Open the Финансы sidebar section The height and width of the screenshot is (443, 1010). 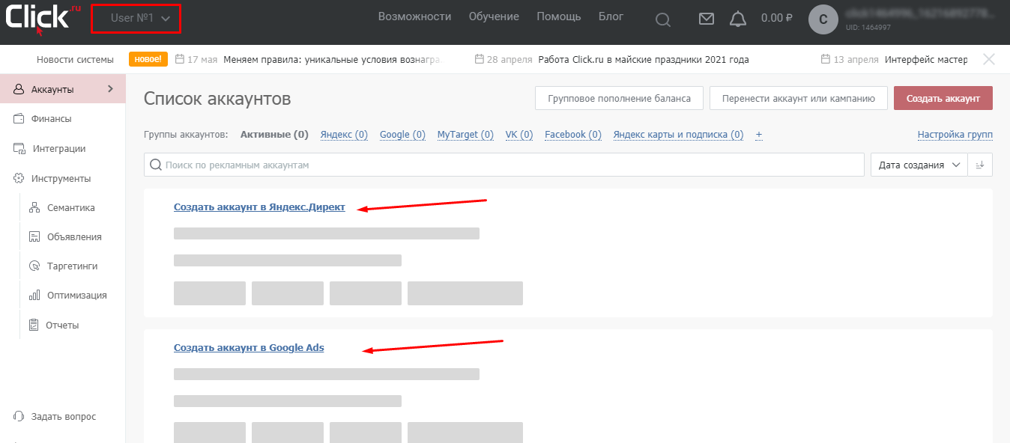[52, 118]
